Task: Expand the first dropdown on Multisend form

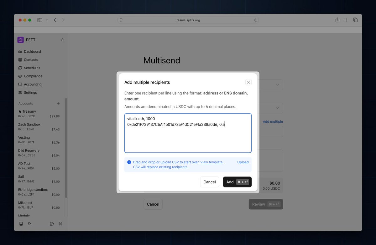Action: click(x=278, y=85)
